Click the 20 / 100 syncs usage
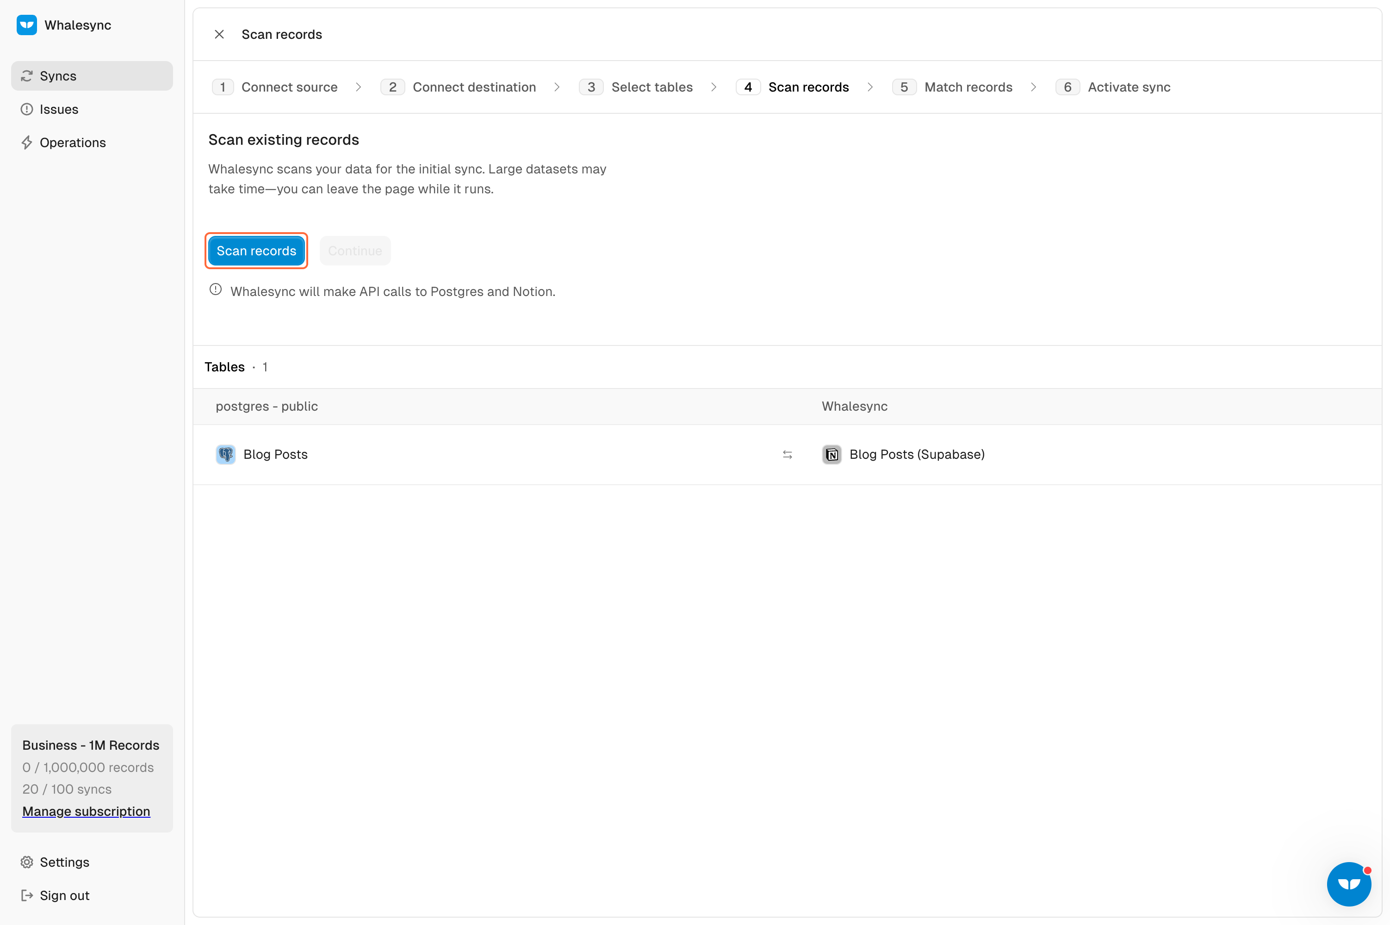The height and width of the screenshot is (925, 1390). 67,789
